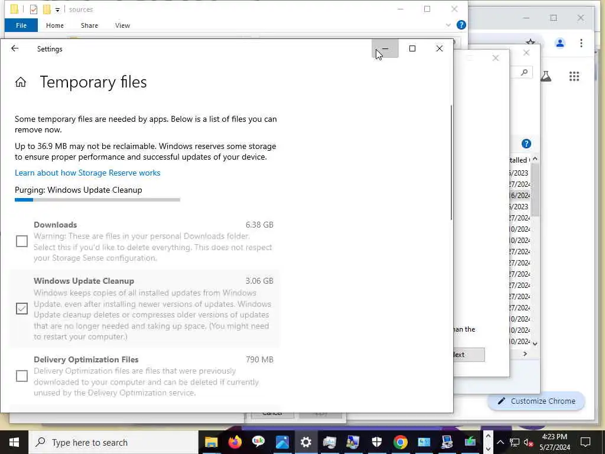The image size is (605, 454).
Task: Click the File Explorer help icon
Action: click(461, 25)
